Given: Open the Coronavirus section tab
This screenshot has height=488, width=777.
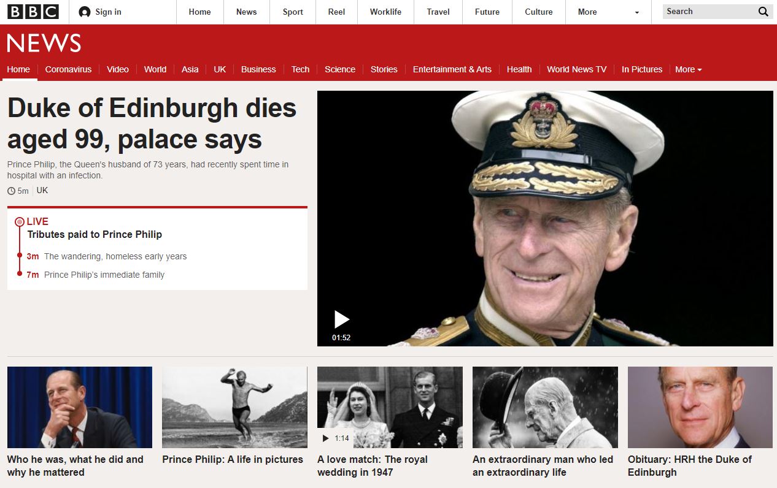Looking at the screenshot, I should point(68,69).
